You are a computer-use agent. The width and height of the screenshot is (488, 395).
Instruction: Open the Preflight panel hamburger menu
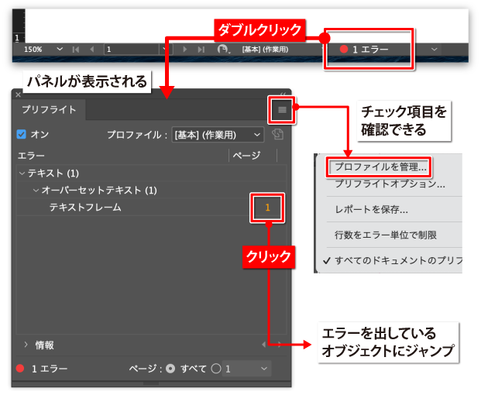282,110
